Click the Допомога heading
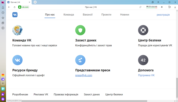 146,70
